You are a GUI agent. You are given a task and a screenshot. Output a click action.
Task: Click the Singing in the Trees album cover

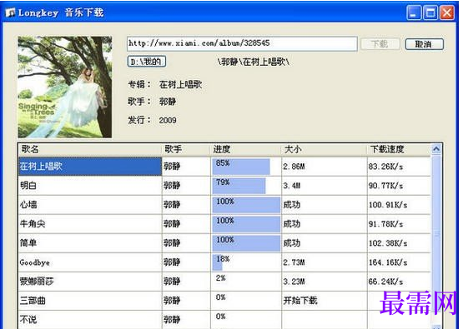pyautogui.click(x=64, y=87)
